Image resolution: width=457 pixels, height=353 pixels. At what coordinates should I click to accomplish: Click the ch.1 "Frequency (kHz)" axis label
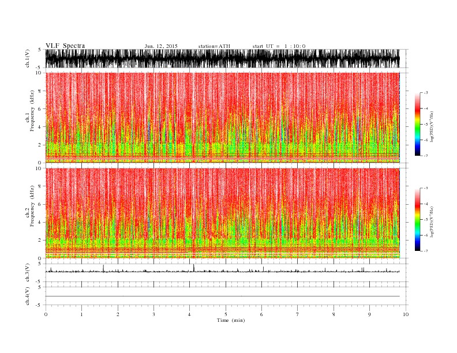pyautogui.click(x=32, y=111)
